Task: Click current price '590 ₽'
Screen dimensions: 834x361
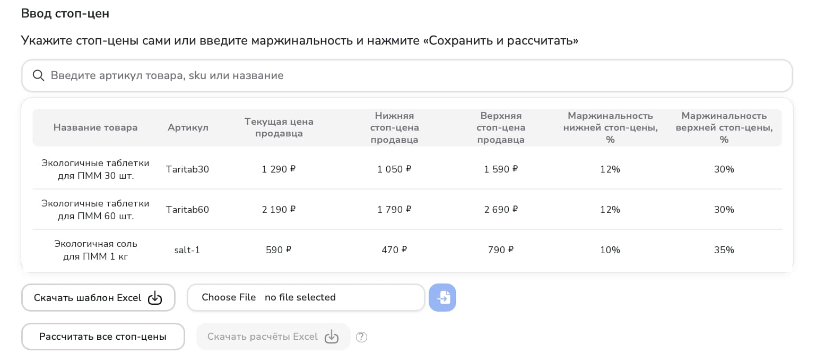Action: (x=279, y=250)
